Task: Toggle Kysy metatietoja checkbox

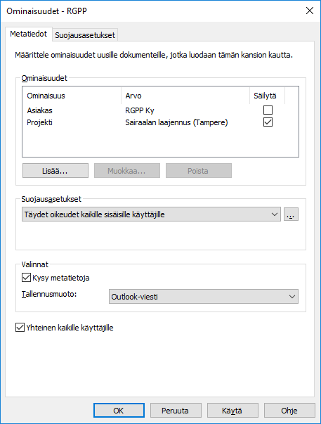Action: point(26,278)
